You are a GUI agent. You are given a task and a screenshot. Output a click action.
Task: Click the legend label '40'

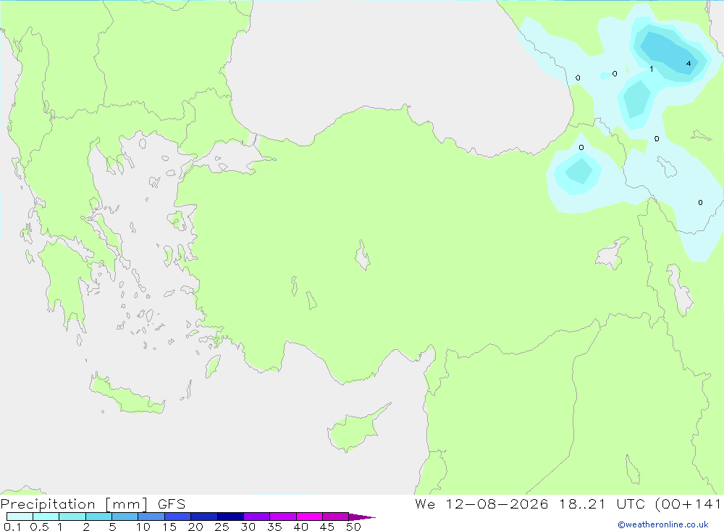[x=300, y=527]
